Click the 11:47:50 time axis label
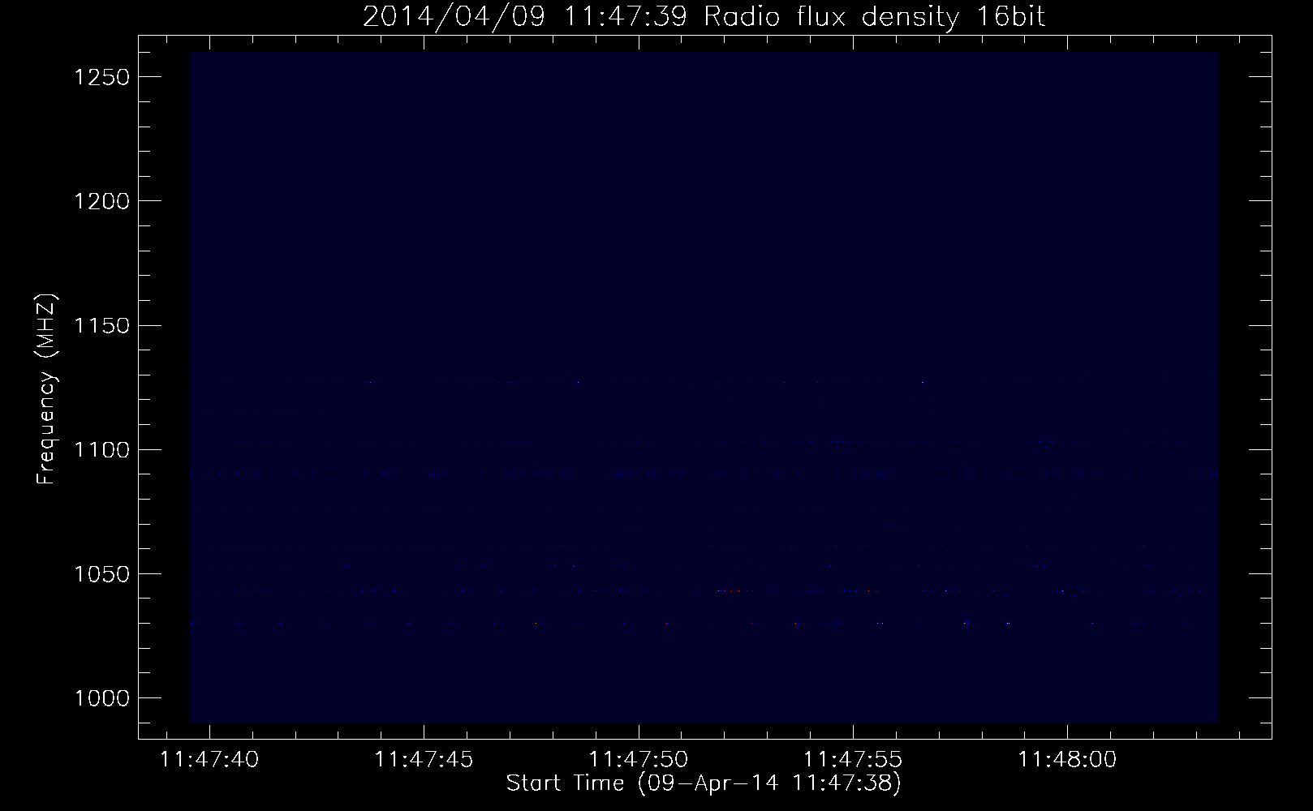Image resolution: width=1313 pixels, height=811 pixels. click(x=639, y=760)
